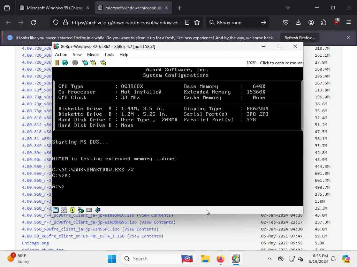Click the CD-ROM drive status bar icon

[73, 210]
